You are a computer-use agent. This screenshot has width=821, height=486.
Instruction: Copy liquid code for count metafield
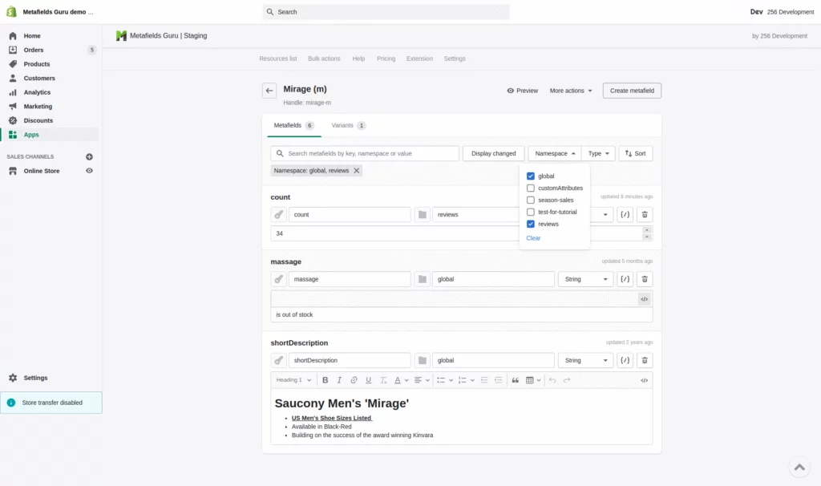pos(625,215)
